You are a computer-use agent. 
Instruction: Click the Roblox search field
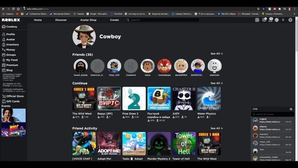(163, 20)
